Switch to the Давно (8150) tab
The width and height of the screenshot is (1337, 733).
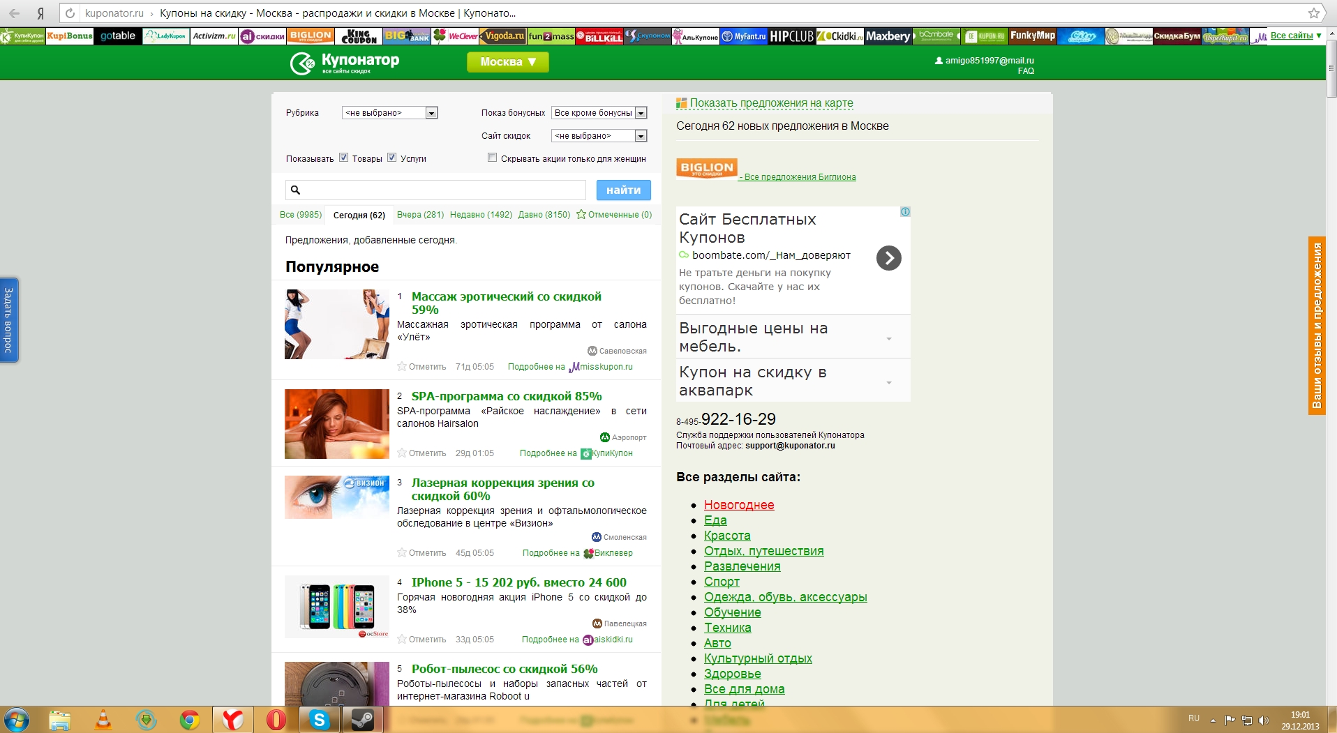click(544, 215)
